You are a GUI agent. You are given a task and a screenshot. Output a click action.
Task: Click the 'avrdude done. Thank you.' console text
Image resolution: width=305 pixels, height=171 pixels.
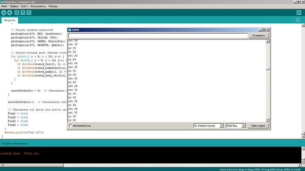coord(20,153)
